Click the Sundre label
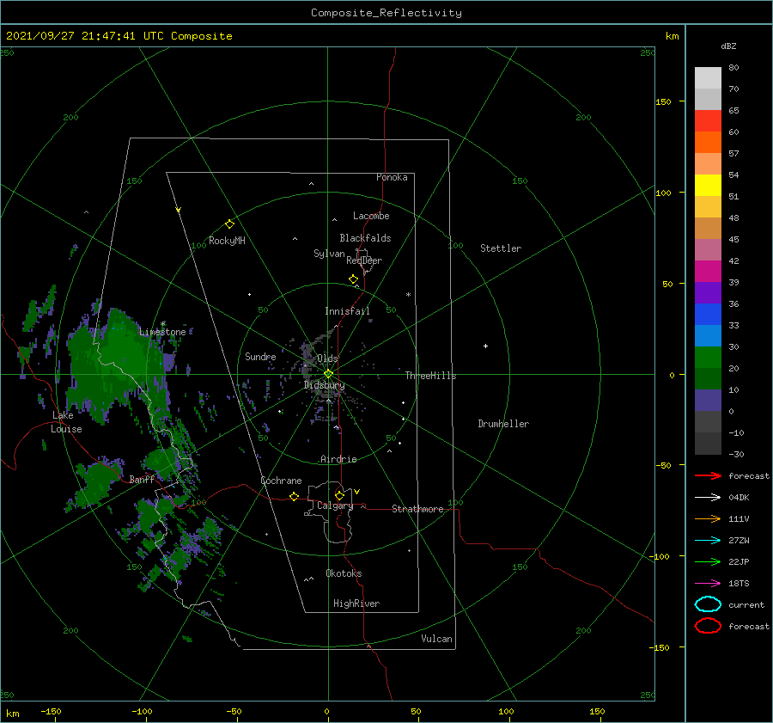Screen dimensions: 773x723 pyautogui.click(x=260, y=356)
